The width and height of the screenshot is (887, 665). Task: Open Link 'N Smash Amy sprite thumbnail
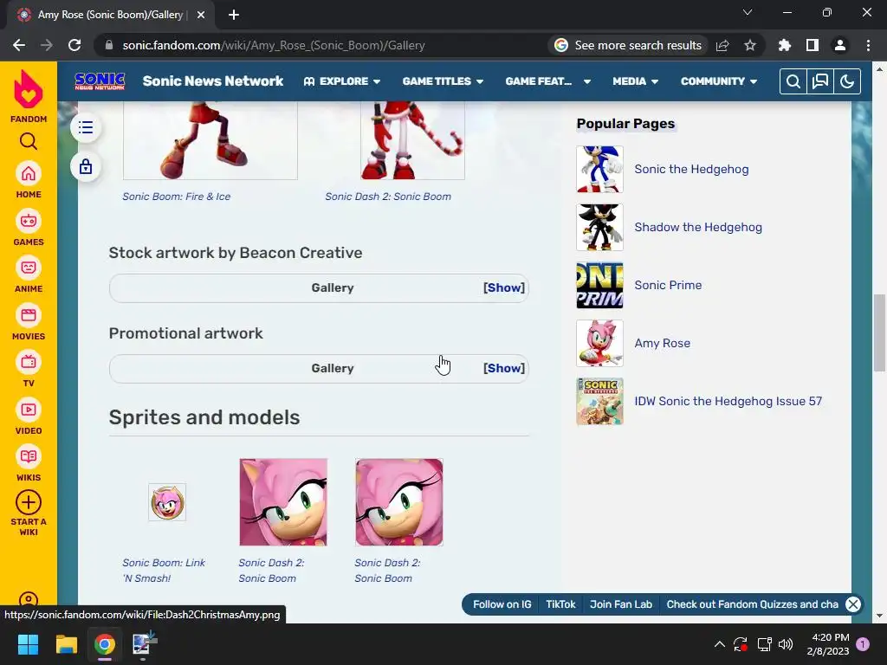coord(167,502)
